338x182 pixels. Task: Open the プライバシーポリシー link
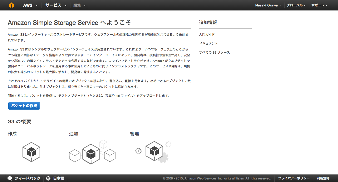294,178
